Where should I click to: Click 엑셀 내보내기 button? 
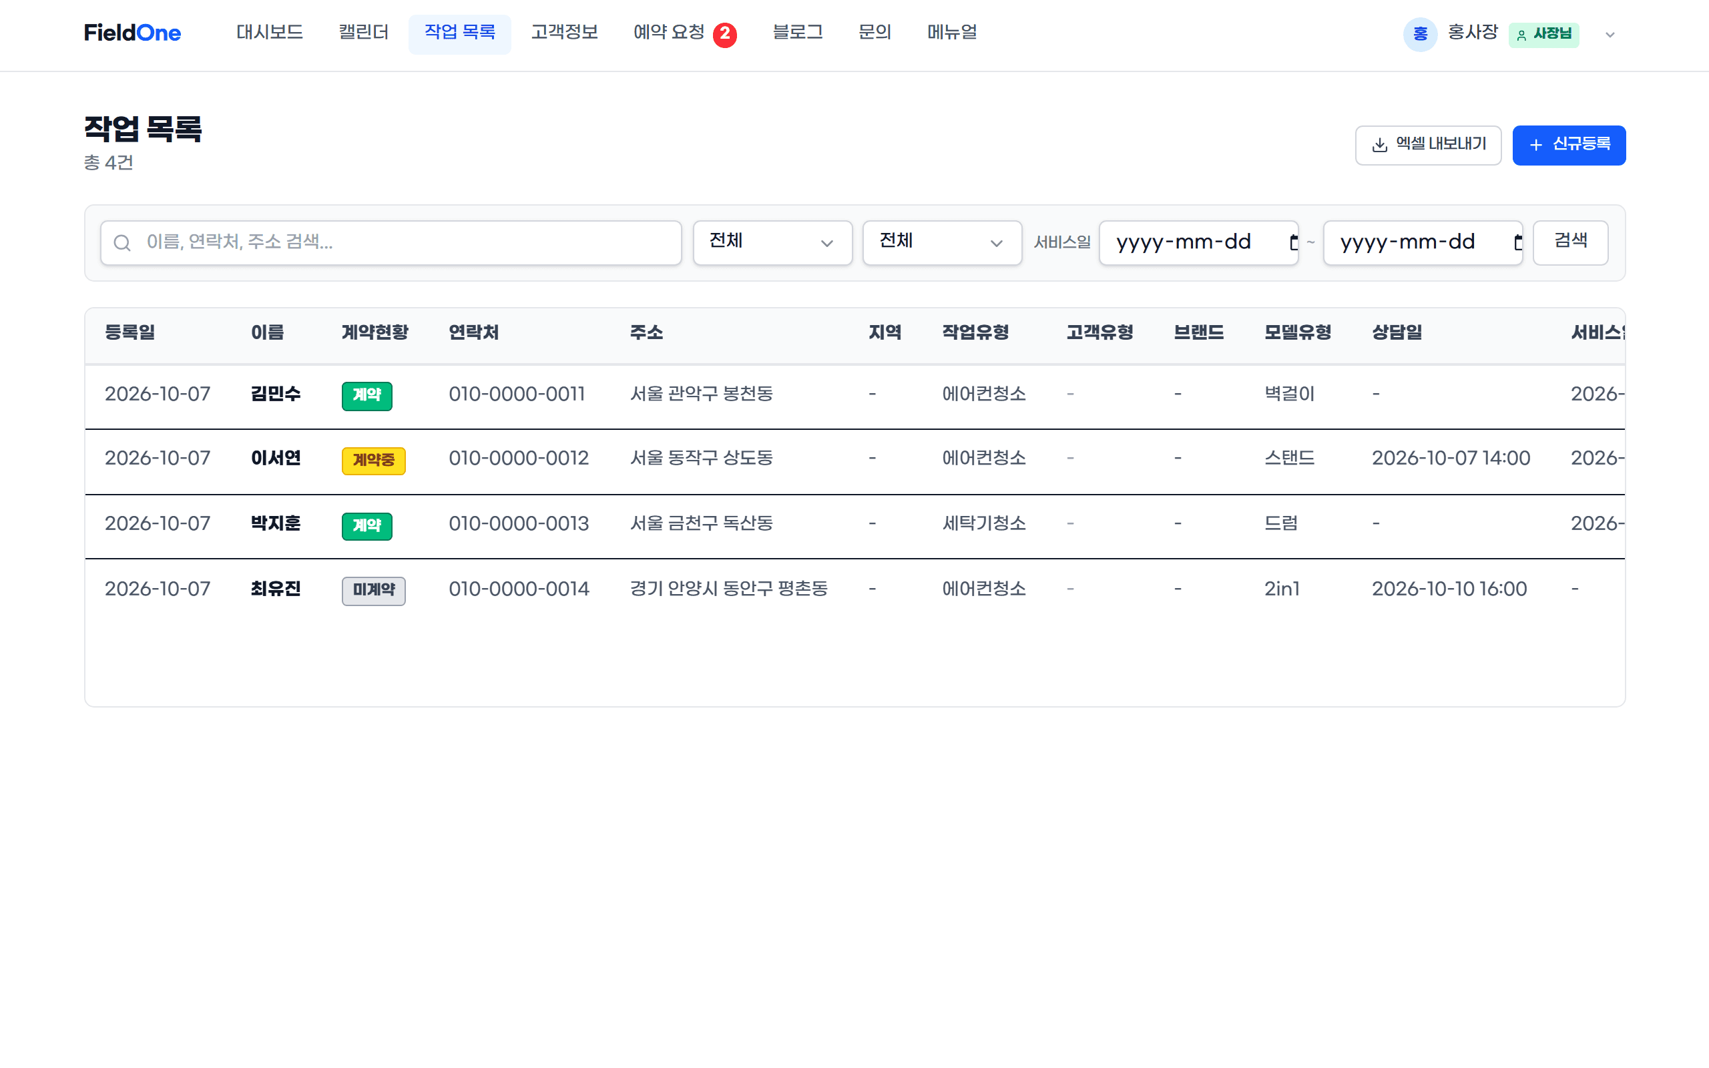pos(1428,146)
